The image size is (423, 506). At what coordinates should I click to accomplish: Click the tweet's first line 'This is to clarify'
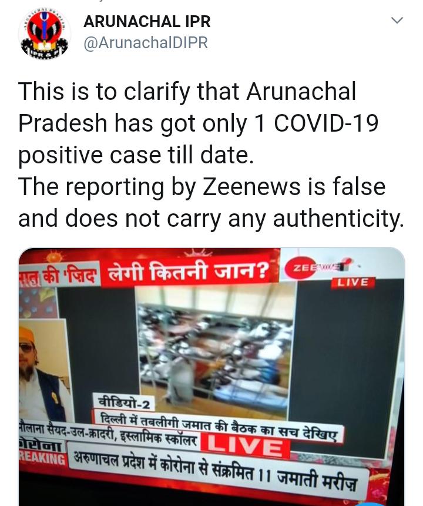point(187,92)
